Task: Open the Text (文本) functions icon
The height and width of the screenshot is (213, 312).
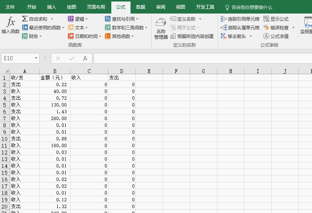Action: point(71,27)
